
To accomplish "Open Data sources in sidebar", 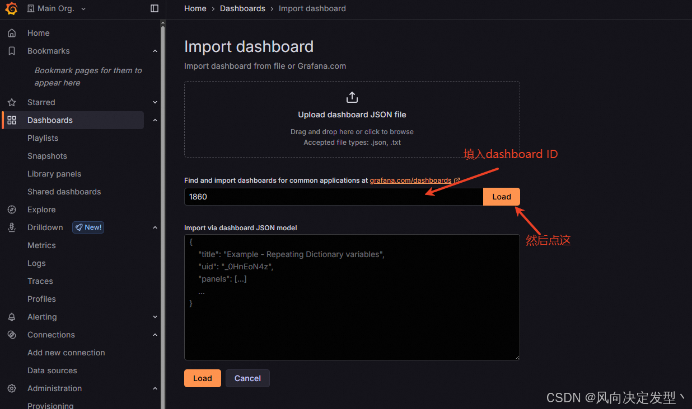I will tap(52, 370).
